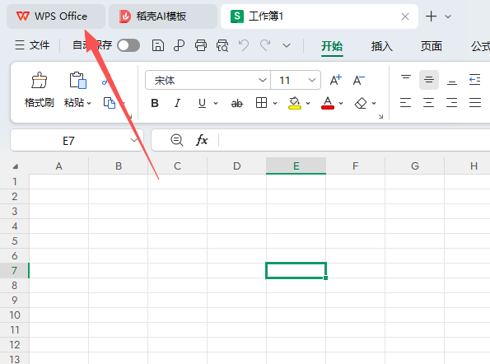Click the Print icon
This screenshot has width=490, height=364.
click(201, 45)
